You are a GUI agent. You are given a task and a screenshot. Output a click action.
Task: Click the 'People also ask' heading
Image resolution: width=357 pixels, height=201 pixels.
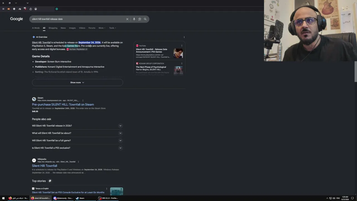tap(42, 119)
